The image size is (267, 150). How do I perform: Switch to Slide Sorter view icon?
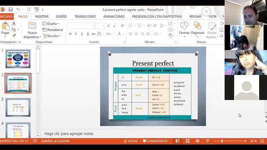[x=187, y=141]
